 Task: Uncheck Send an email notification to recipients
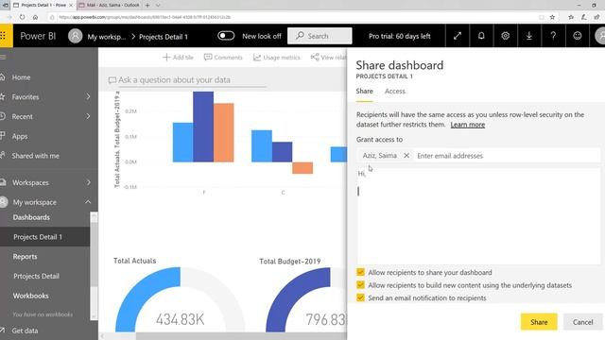coord(360,298)
